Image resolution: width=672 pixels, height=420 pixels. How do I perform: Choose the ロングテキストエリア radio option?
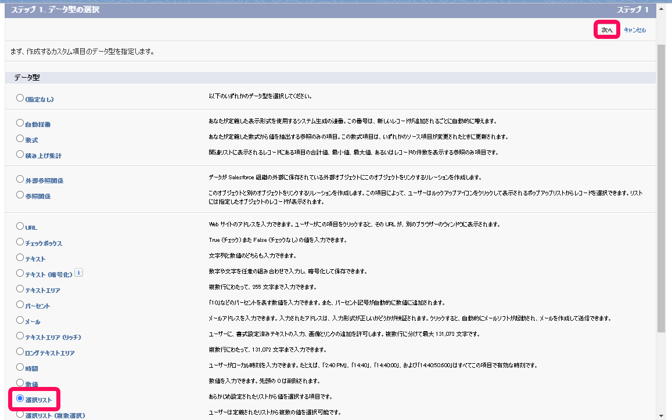[x=20, y=351]
